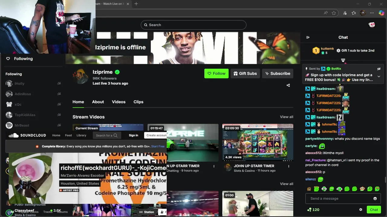Click the Subscribe button
The height and width of the screenshot is (217, 387).
click(278, 74)
